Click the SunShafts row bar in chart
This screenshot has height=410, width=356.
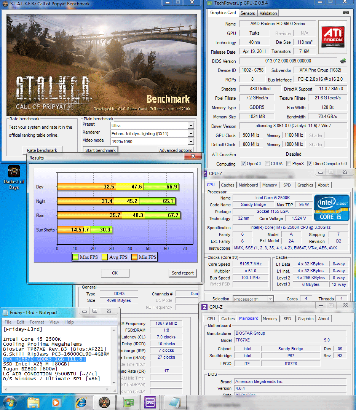85,230
